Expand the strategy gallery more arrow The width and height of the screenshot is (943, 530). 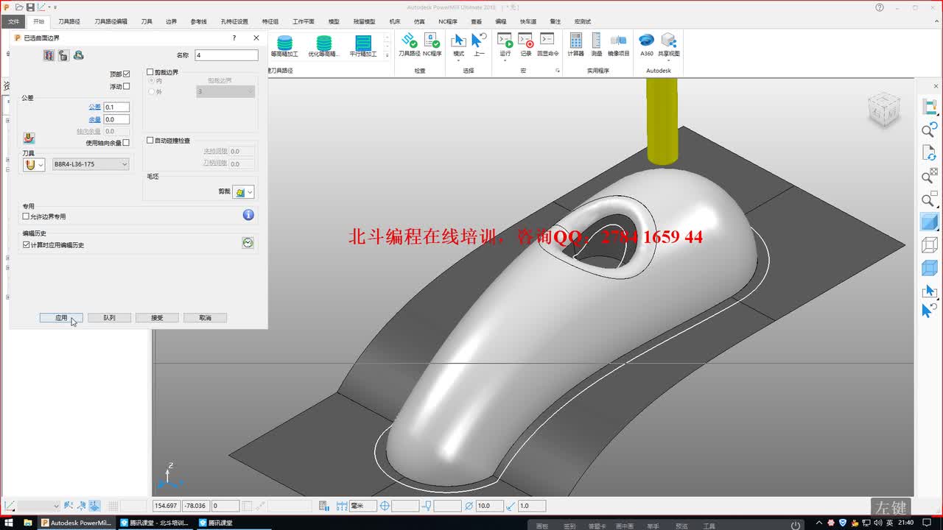click(x=388, y=55)
